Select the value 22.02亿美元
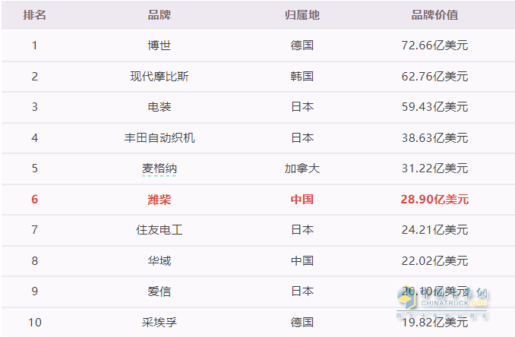The image size is (515, 337). 434,261
